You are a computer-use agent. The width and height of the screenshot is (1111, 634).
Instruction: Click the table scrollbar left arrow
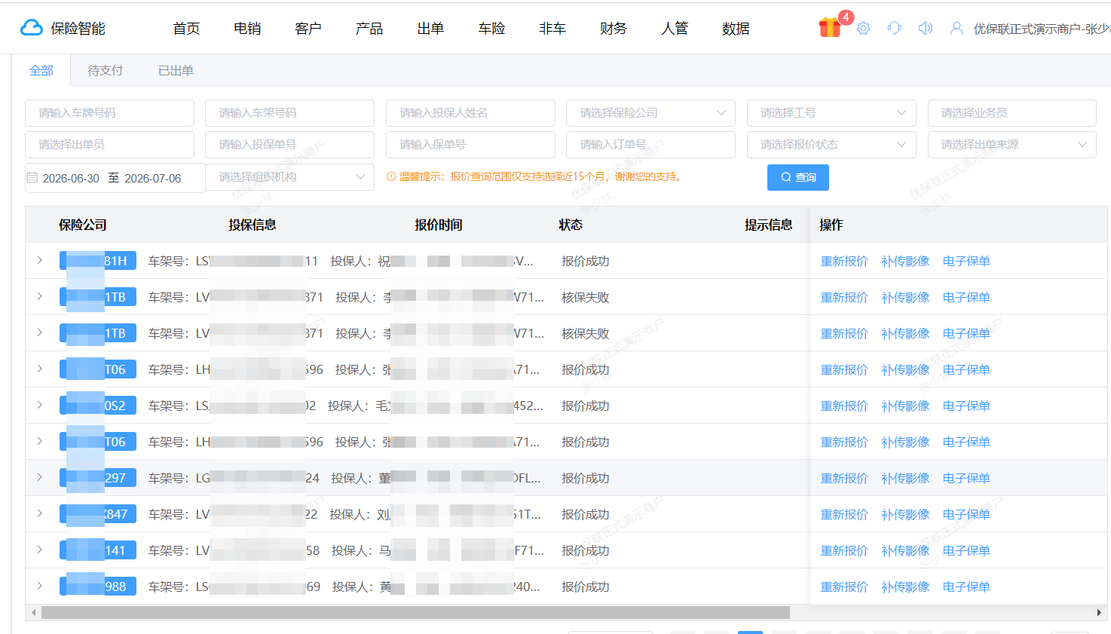pos(32,613)
